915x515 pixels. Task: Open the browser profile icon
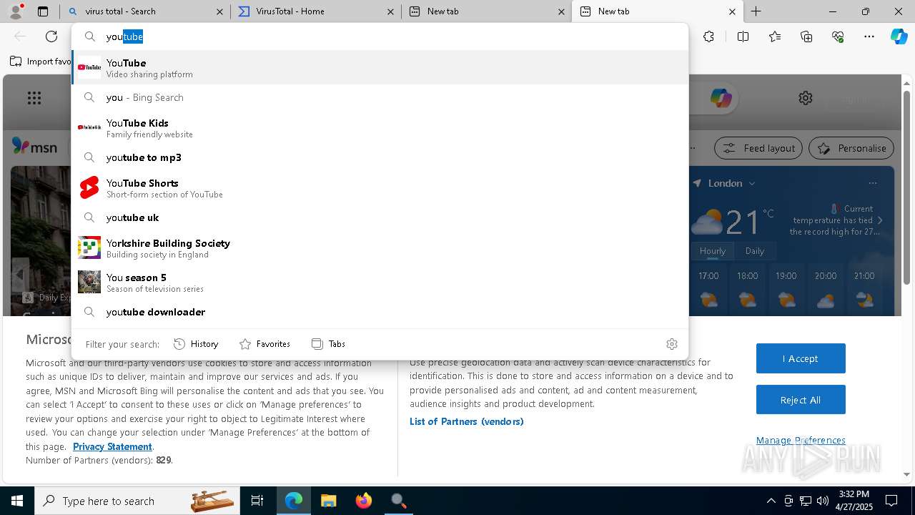[x=15, y=11]
